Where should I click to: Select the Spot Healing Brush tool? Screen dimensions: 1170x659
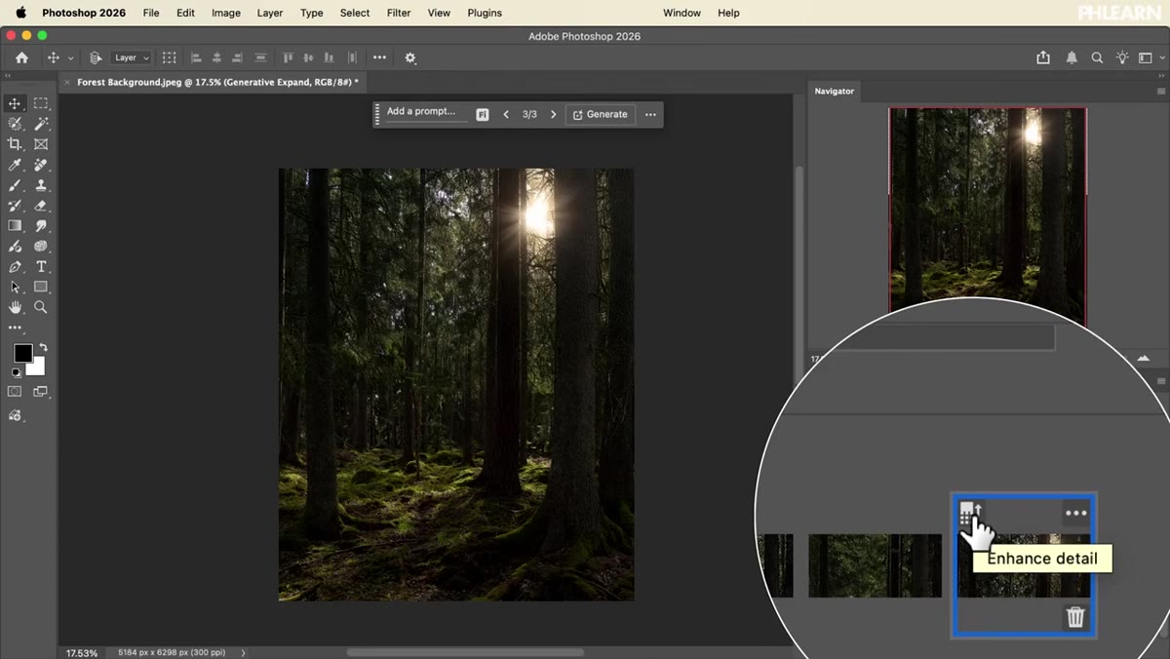click(x=41, y=165)
